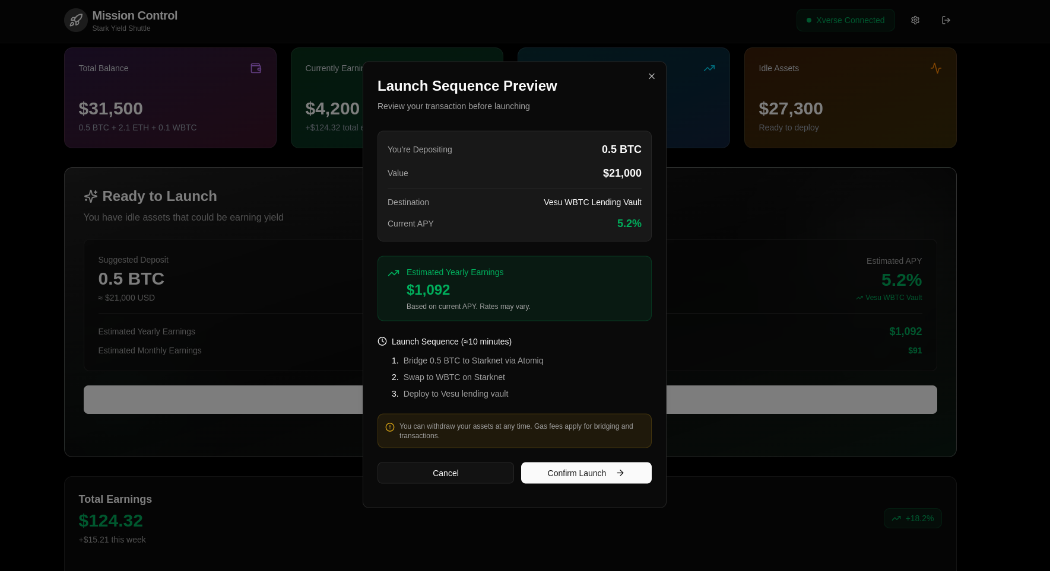Click the 0.5 BTC + 2.1 ETH + 0.1 WBTC text
Image resolution: width=1050 pixels, height=571 pixels.
coord(138,127)
